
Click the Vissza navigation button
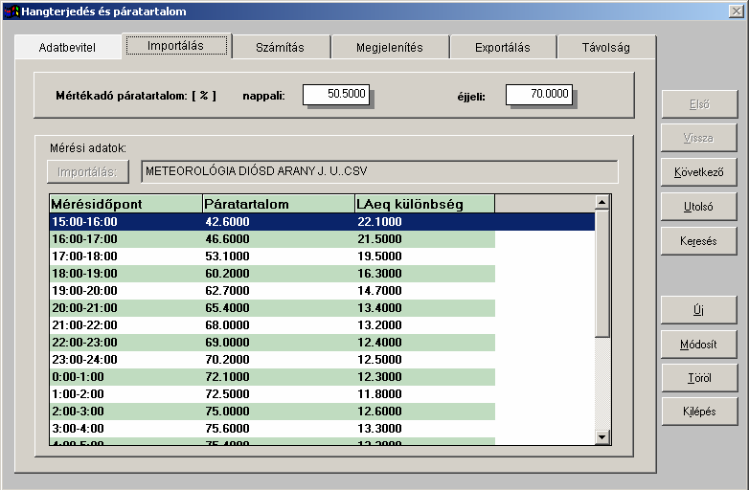pos(699,138)
